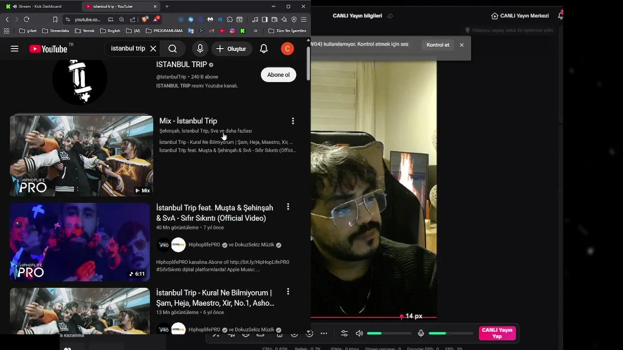Go back in browser history
Image resolution: width=623 pixels, height=350 pixels.
pyautogui.click(x=7, y=19)
